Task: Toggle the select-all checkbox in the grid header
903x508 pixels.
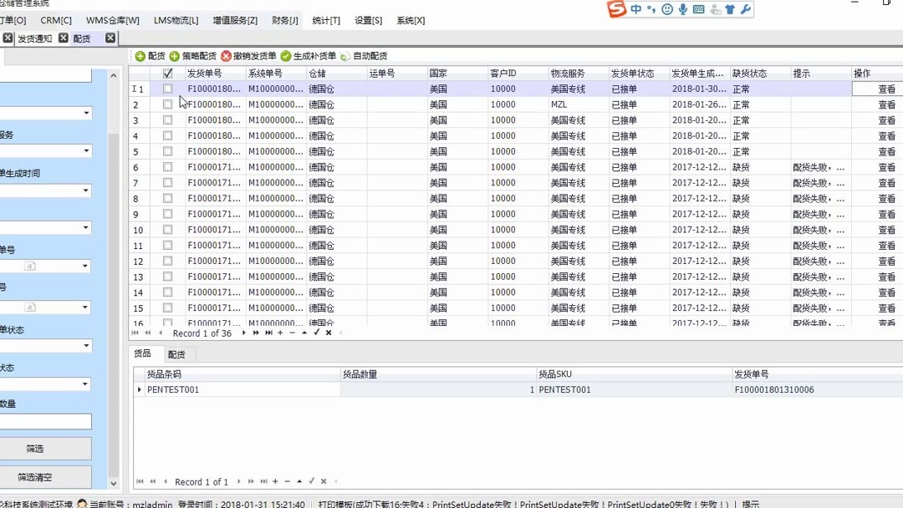Action: 167,73
